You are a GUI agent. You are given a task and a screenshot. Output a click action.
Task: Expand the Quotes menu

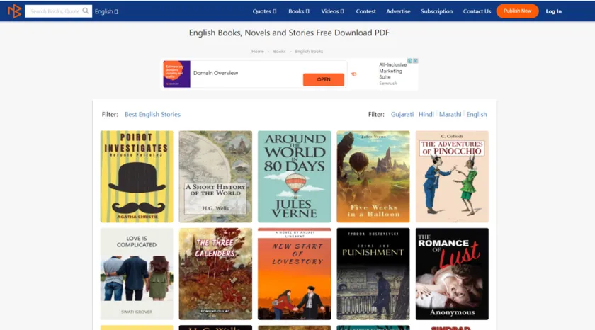(264, 11)
